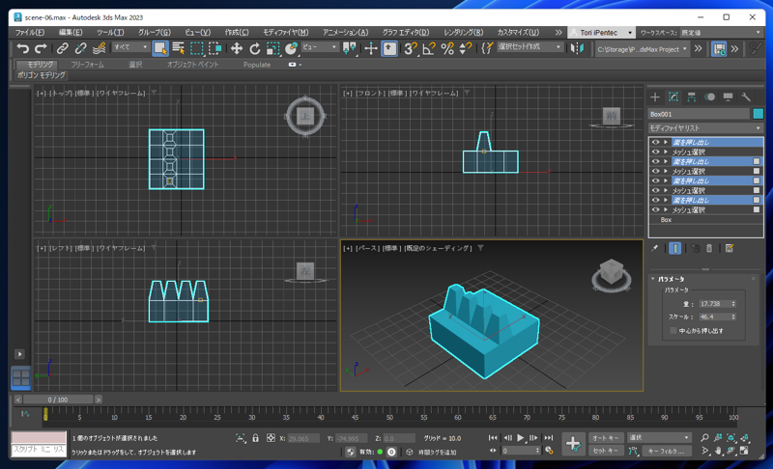Screen dimensions: 773x469
Task: Open Select by Name list icon
Action: [179, 48]
